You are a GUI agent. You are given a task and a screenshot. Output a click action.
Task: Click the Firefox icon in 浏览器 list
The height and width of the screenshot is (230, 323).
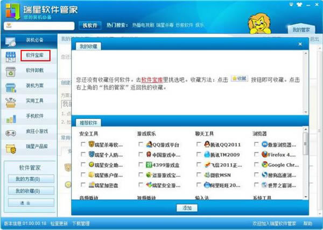point(265,155)
